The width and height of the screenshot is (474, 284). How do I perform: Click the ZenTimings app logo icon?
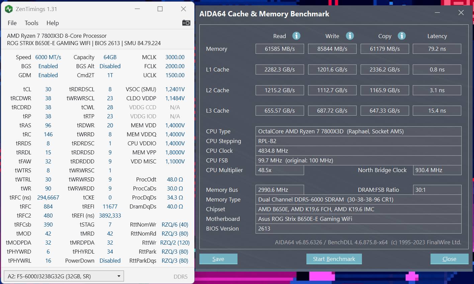[9, 9]
